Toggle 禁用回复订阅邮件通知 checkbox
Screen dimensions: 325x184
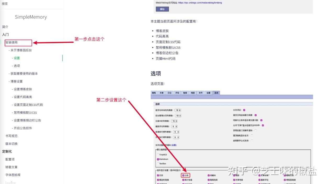coord(256,130)
